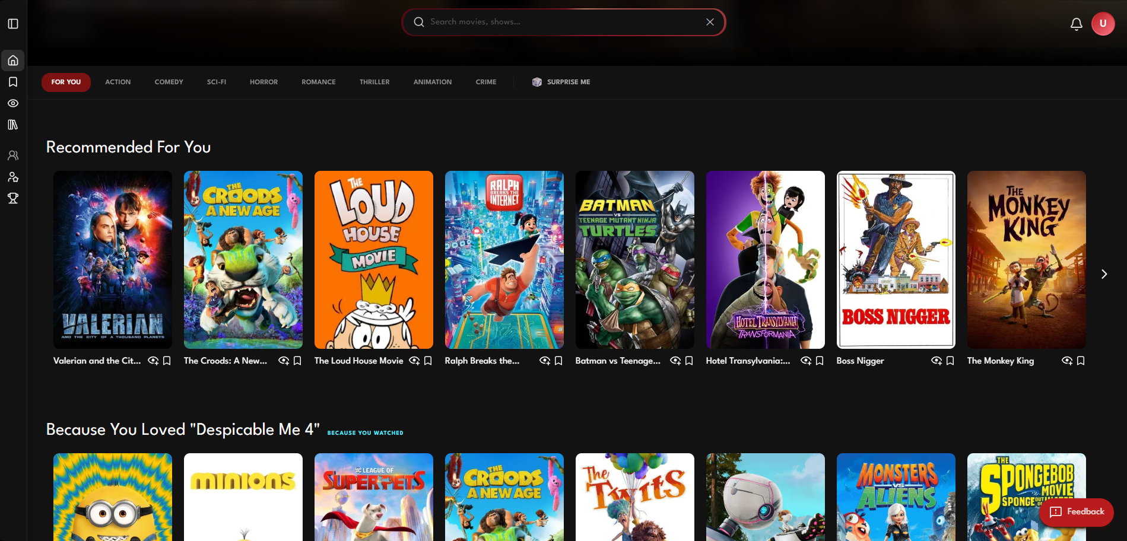Mark Hotel Transylvania watched

(806, 361)
